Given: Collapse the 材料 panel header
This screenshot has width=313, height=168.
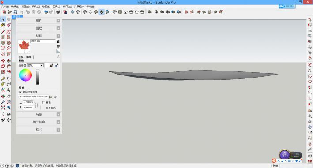Looking at the screenshot, I should (x=39, y=36).
